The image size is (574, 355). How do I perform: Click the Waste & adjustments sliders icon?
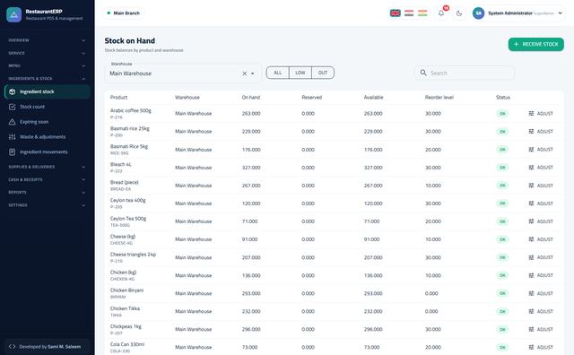pyautogui.click(x=12, y=137)
